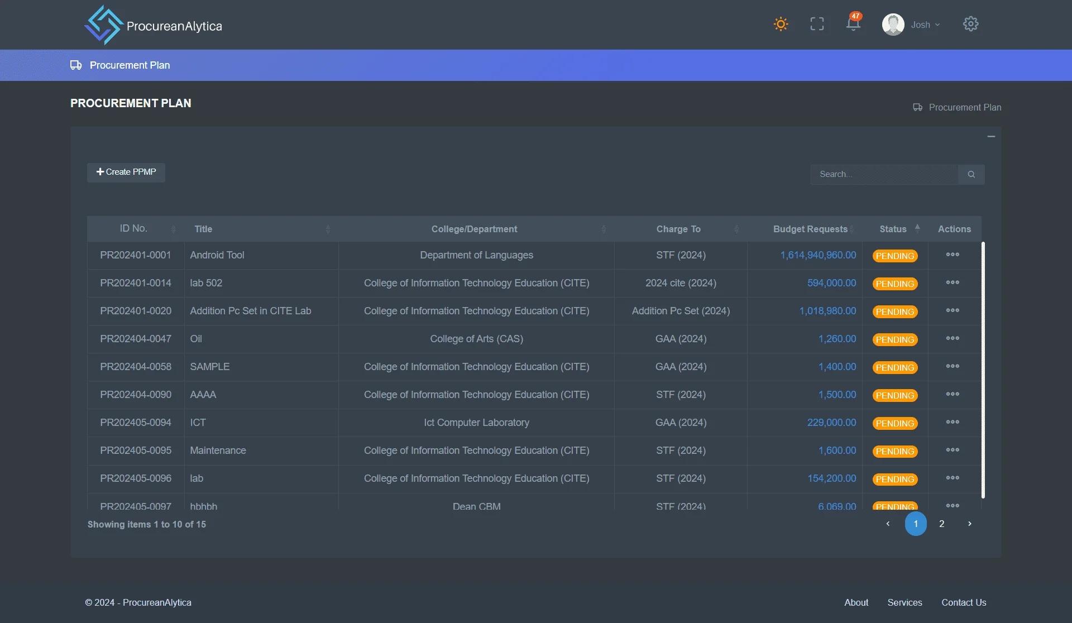Click budget amount 1,018,980.00
This screenshot has width=1072, height=623.
(x=827, y=311)
